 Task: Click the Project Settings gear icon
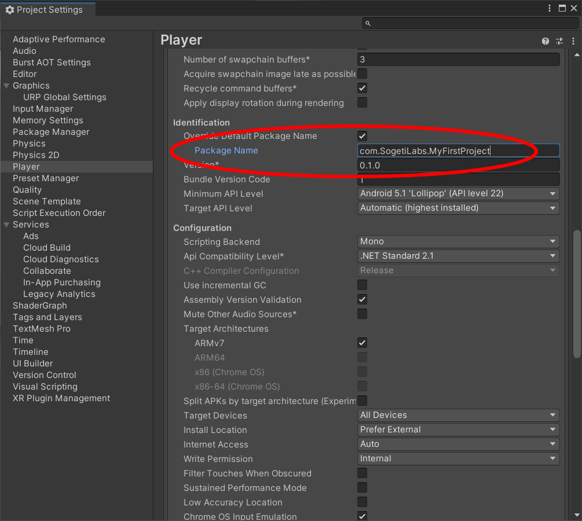[x=9, y=10]
